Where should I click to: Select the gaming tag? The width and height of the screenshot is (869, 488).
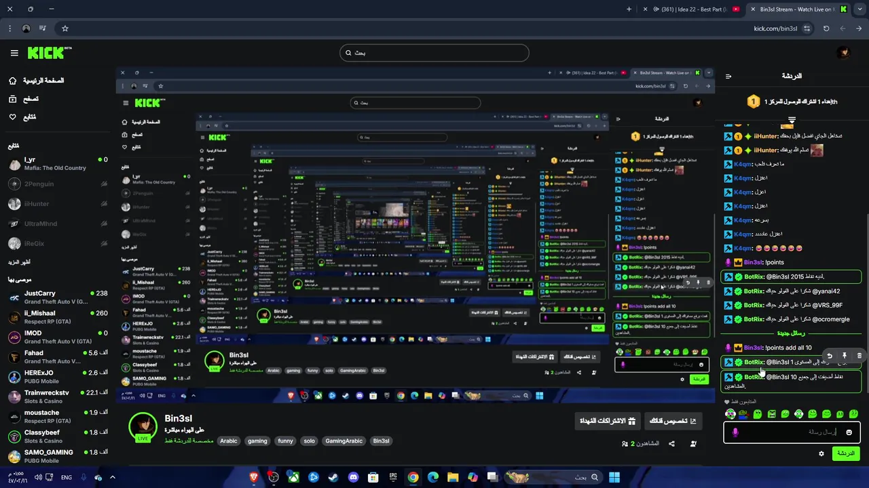[x=257, y=441]
